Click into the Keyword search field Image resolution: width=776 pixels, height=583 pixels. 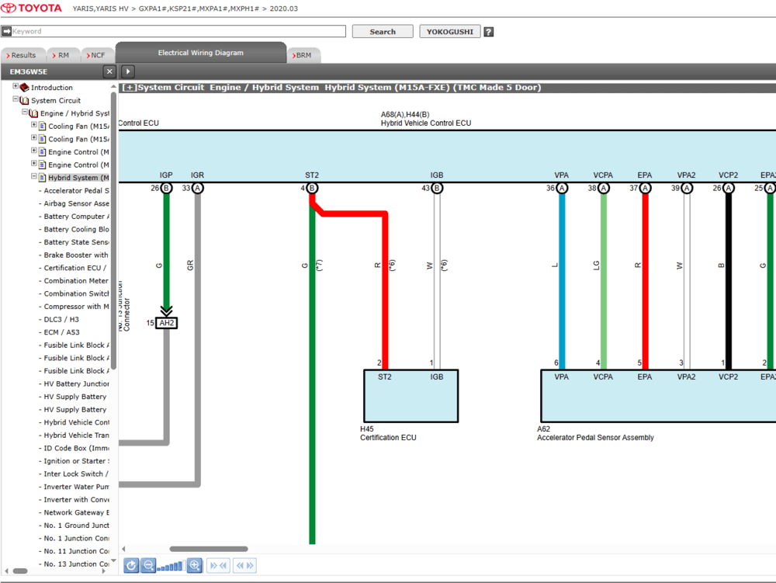coord(178,32)
